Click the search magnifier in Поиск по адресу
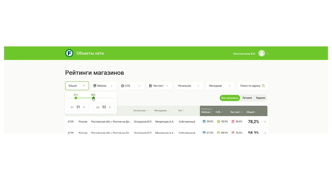 point(263,86)
